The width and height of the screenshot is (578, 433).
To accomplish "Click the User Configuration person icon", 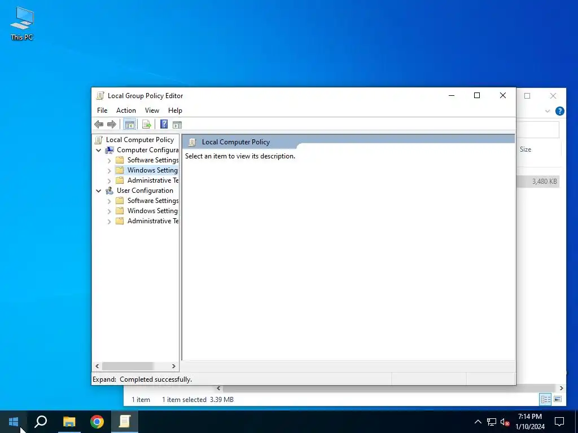I will [110, 191].
